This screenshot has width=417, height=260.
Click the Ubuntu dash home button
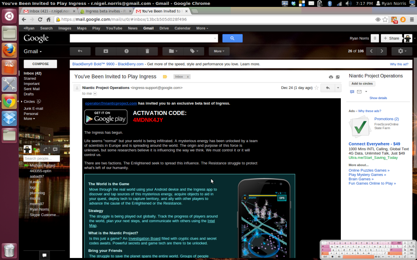tap(9, 16)
